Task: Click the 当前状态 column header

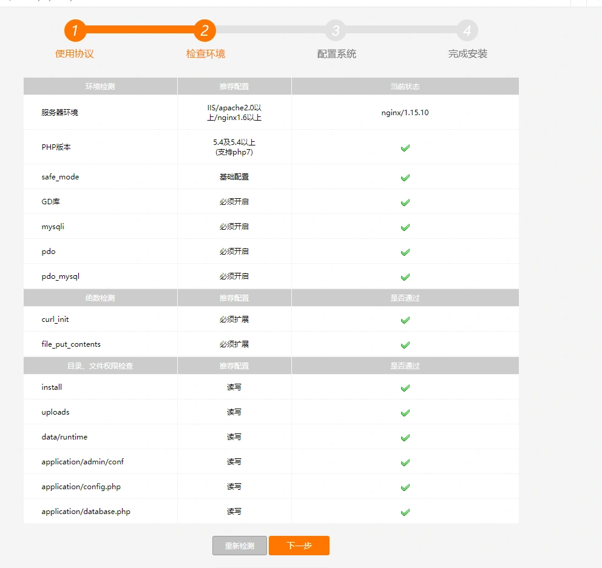Action: click(x=405, y=86)
